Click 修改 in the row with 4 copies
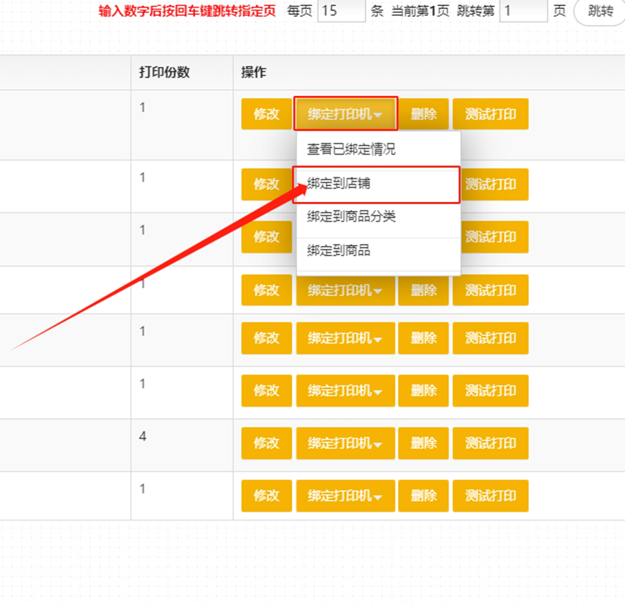Image resolution: width=625 pixels, height=605 pixels. tap(266, 443)
